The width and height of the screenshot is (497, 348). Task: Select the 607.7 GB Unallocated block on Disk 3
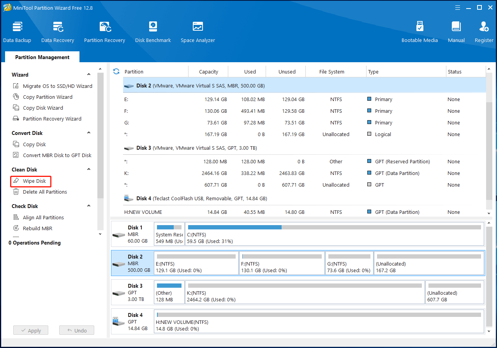tap(455, 292)
